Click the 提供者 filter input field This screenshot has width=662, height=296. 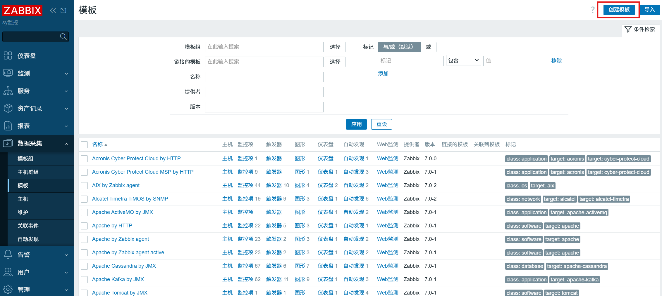(x=264, y=92)
